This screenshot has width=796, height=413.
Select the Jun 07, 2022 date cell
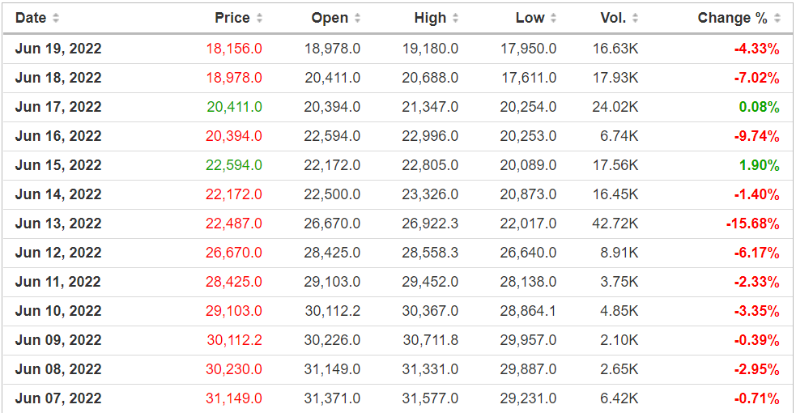click(58, 398)
